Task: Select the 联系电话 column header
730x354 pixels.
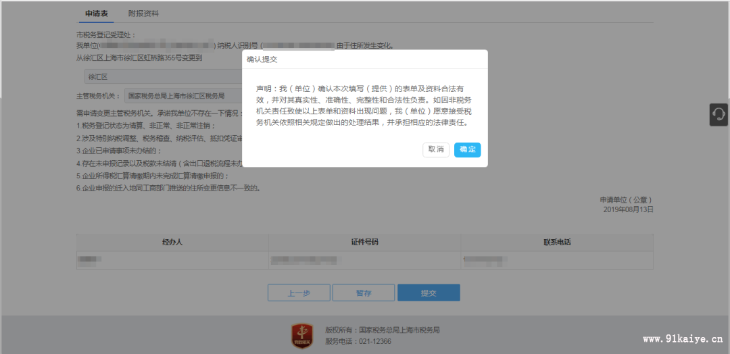Action: 557,242
